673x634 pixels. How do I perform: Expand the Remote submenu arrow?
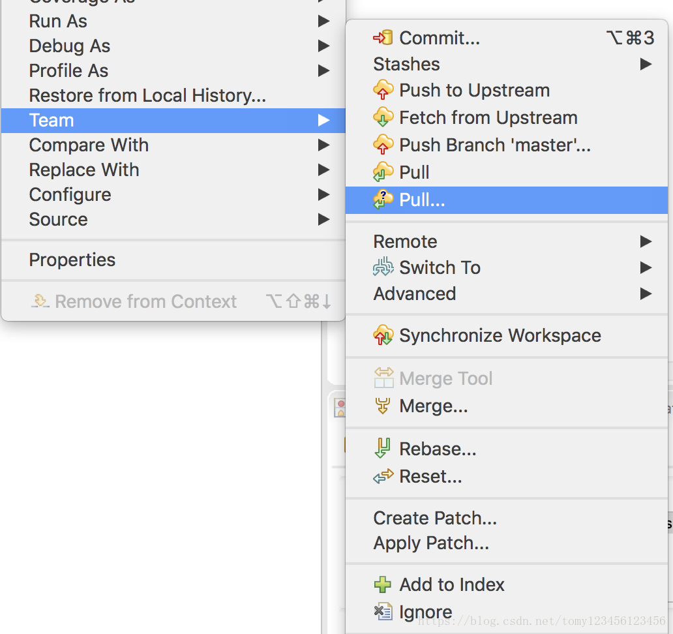click(646, 241)
